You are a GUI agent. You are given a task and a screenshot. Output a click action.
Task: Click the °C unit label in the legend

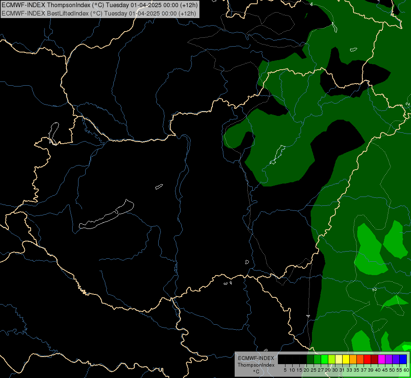click(256, 372)
